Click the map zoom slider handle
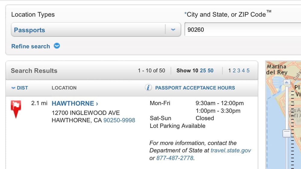 287,133
